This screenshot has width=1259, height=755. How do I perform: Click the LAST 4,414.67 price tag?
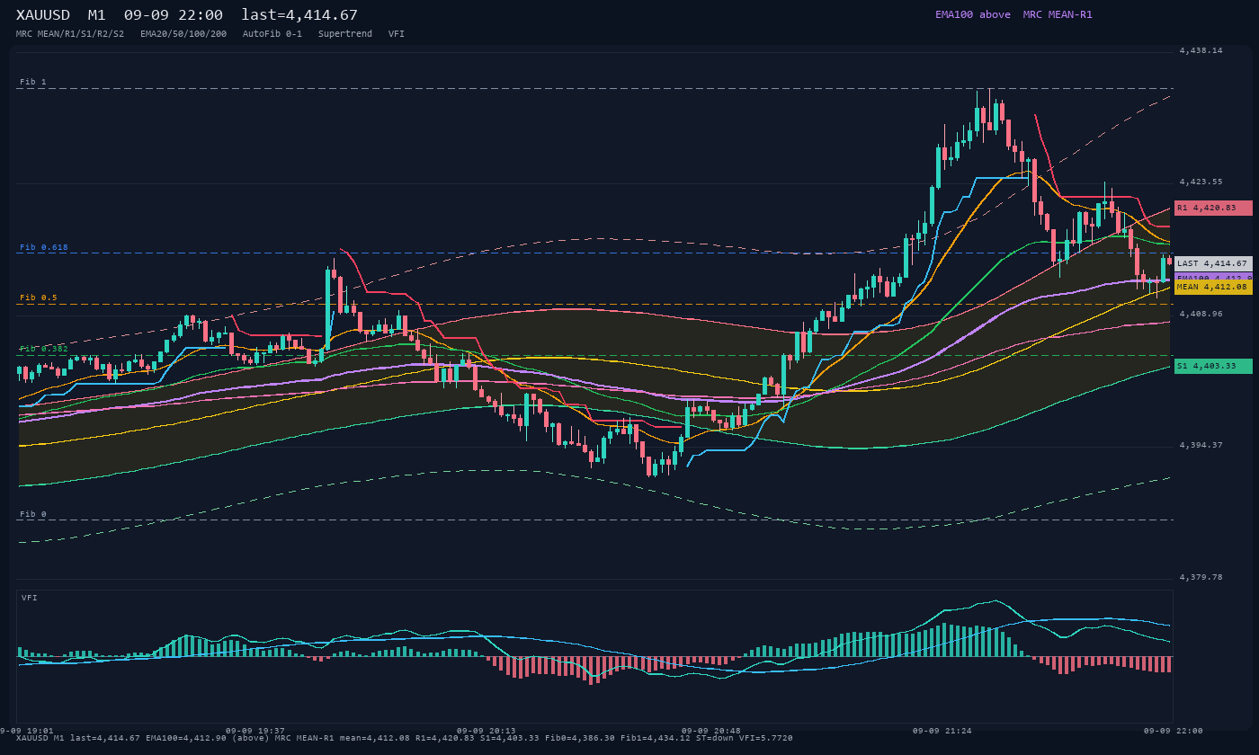coord(1213,263)
